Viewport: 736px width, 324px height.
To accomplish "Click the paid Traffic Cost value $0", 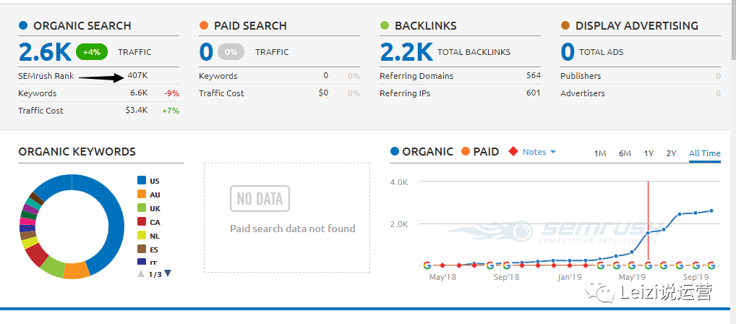I will 323,93.
